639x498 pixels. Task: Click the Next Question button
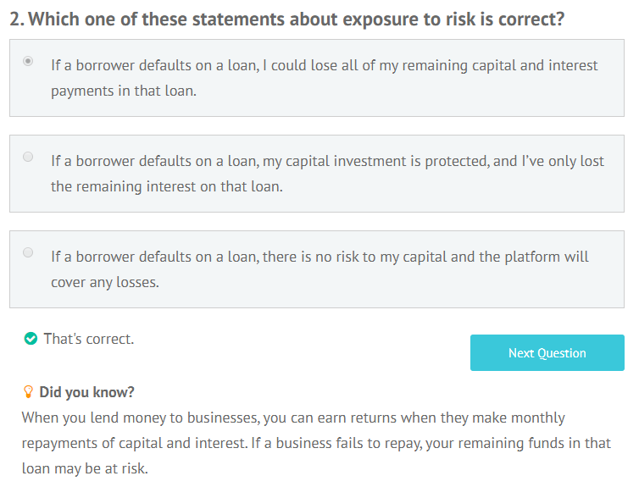pos(547,352)
